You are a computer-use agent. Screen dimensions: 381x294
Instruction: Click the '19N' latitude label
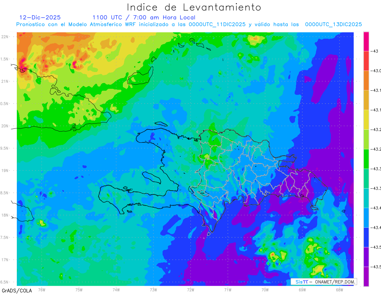point(5,171)
